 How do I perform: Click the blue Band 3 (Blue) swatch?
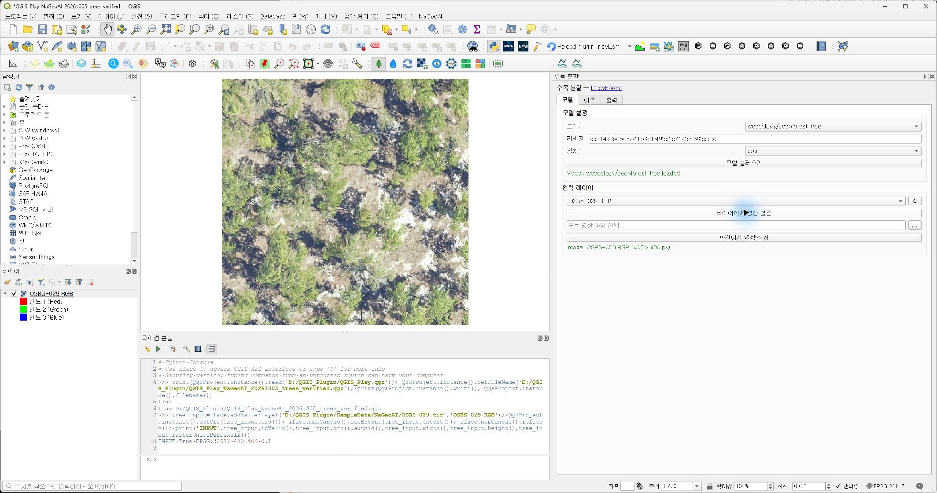(x=23, y=318)
